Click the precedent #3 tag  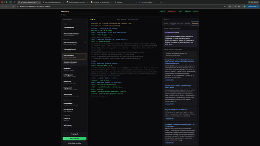pyautogui.click(x=169, y=119)
